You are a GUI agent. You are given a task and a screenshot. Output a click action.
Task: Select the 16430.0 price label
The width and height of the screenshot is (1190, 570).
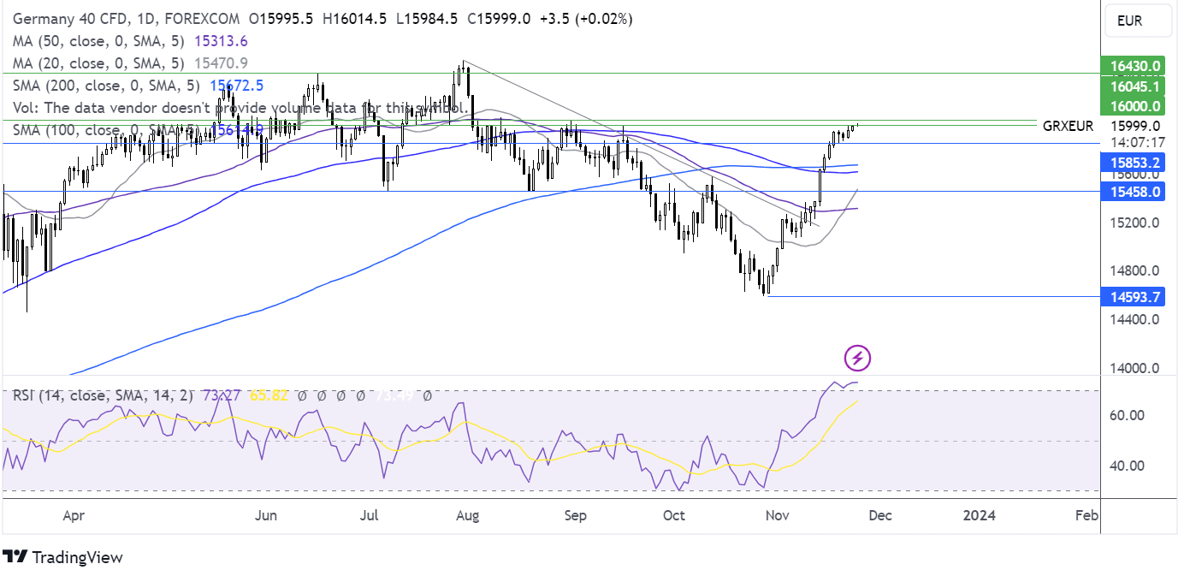(1133, 66)
